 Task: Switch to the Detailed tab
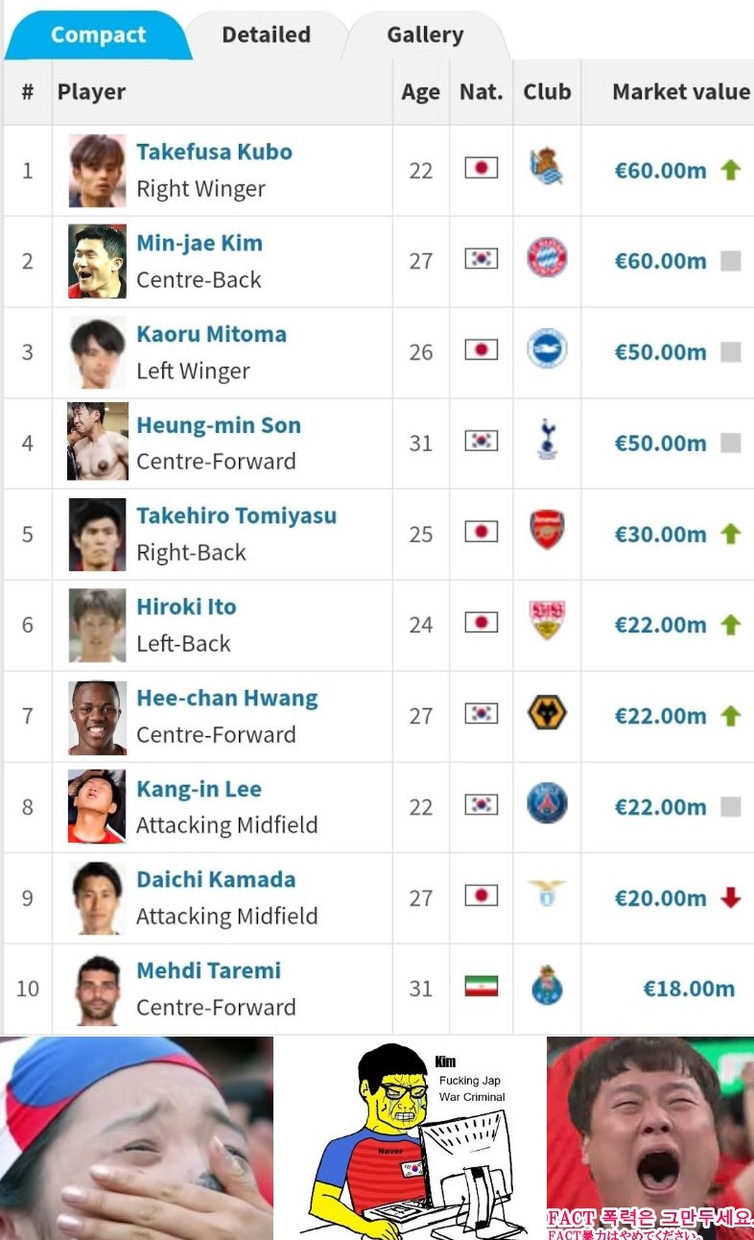point(266,36)
